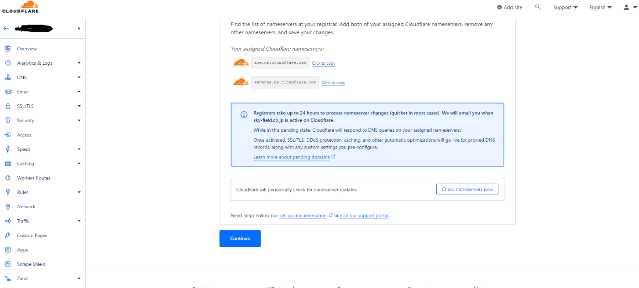Copy the savanna.ns.cloudflare.com nameserver

[x=333, y=83]
